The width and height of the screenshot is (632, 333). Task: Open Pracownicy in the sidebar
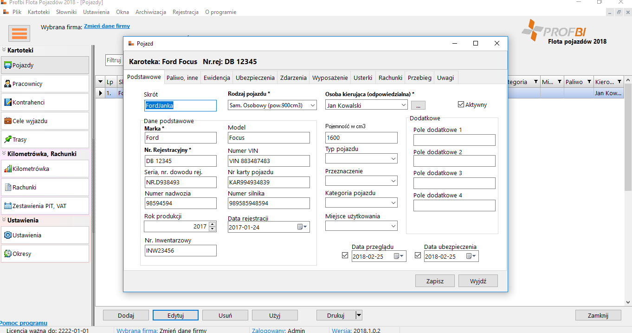45,84
